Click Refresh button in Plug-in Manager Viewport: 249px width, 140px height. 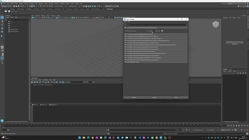154,98
